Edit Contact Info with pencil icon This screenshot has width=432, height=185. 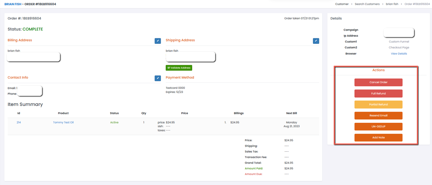158,78
